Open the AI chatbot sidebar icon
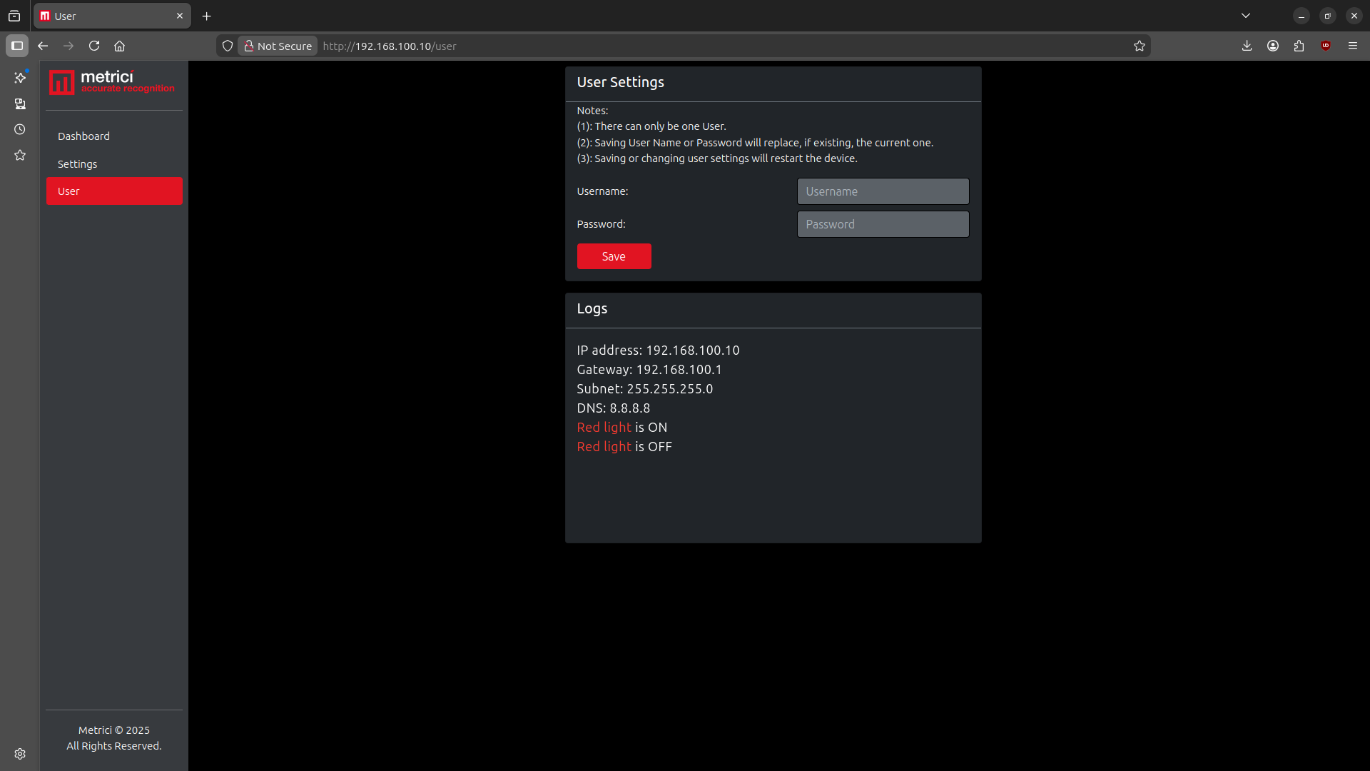The width and height of the screenshot is (1370, 771). tap(20, 77)
